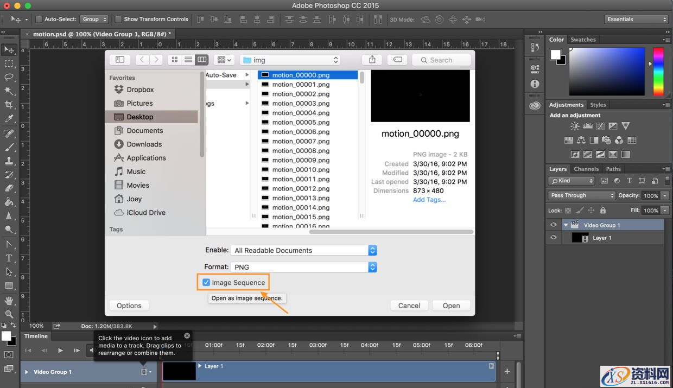The image size is (673, 388).
Task: Select the Lasso tool
Action: pos(9,77)
